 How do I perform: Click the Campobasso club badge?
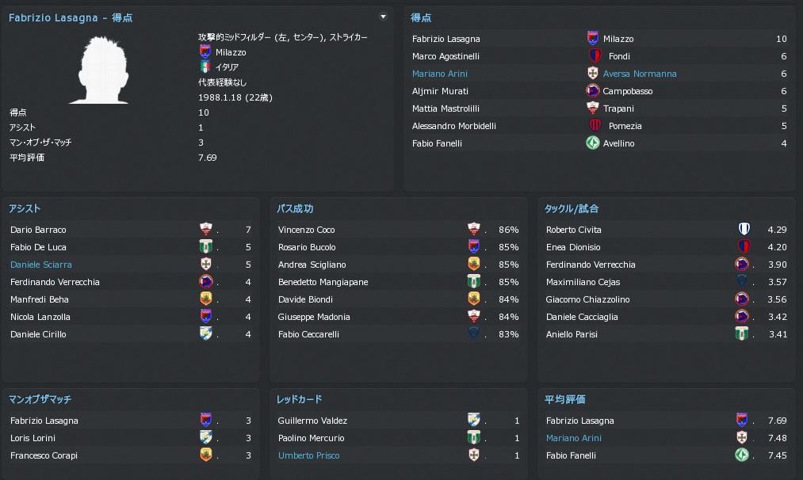[592, 91]
